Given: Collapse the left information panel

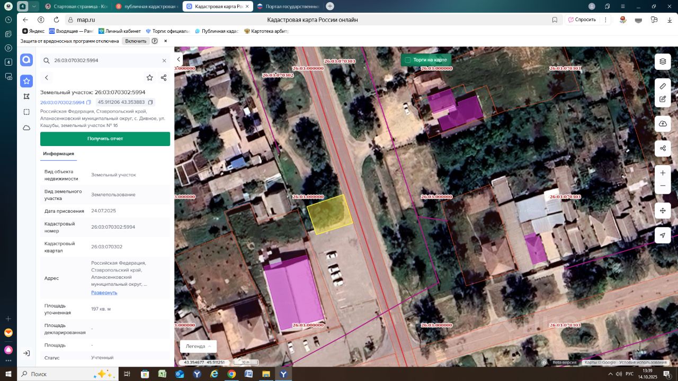Looking at the screenshot, I should pyautogui.click(x=179, y=60).
